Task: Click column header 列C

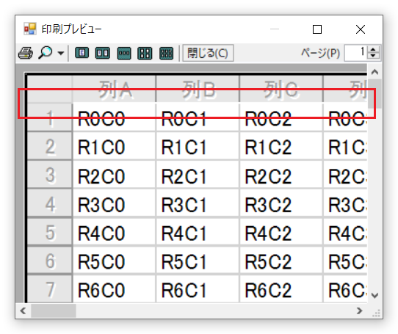Action: (281, 90)
